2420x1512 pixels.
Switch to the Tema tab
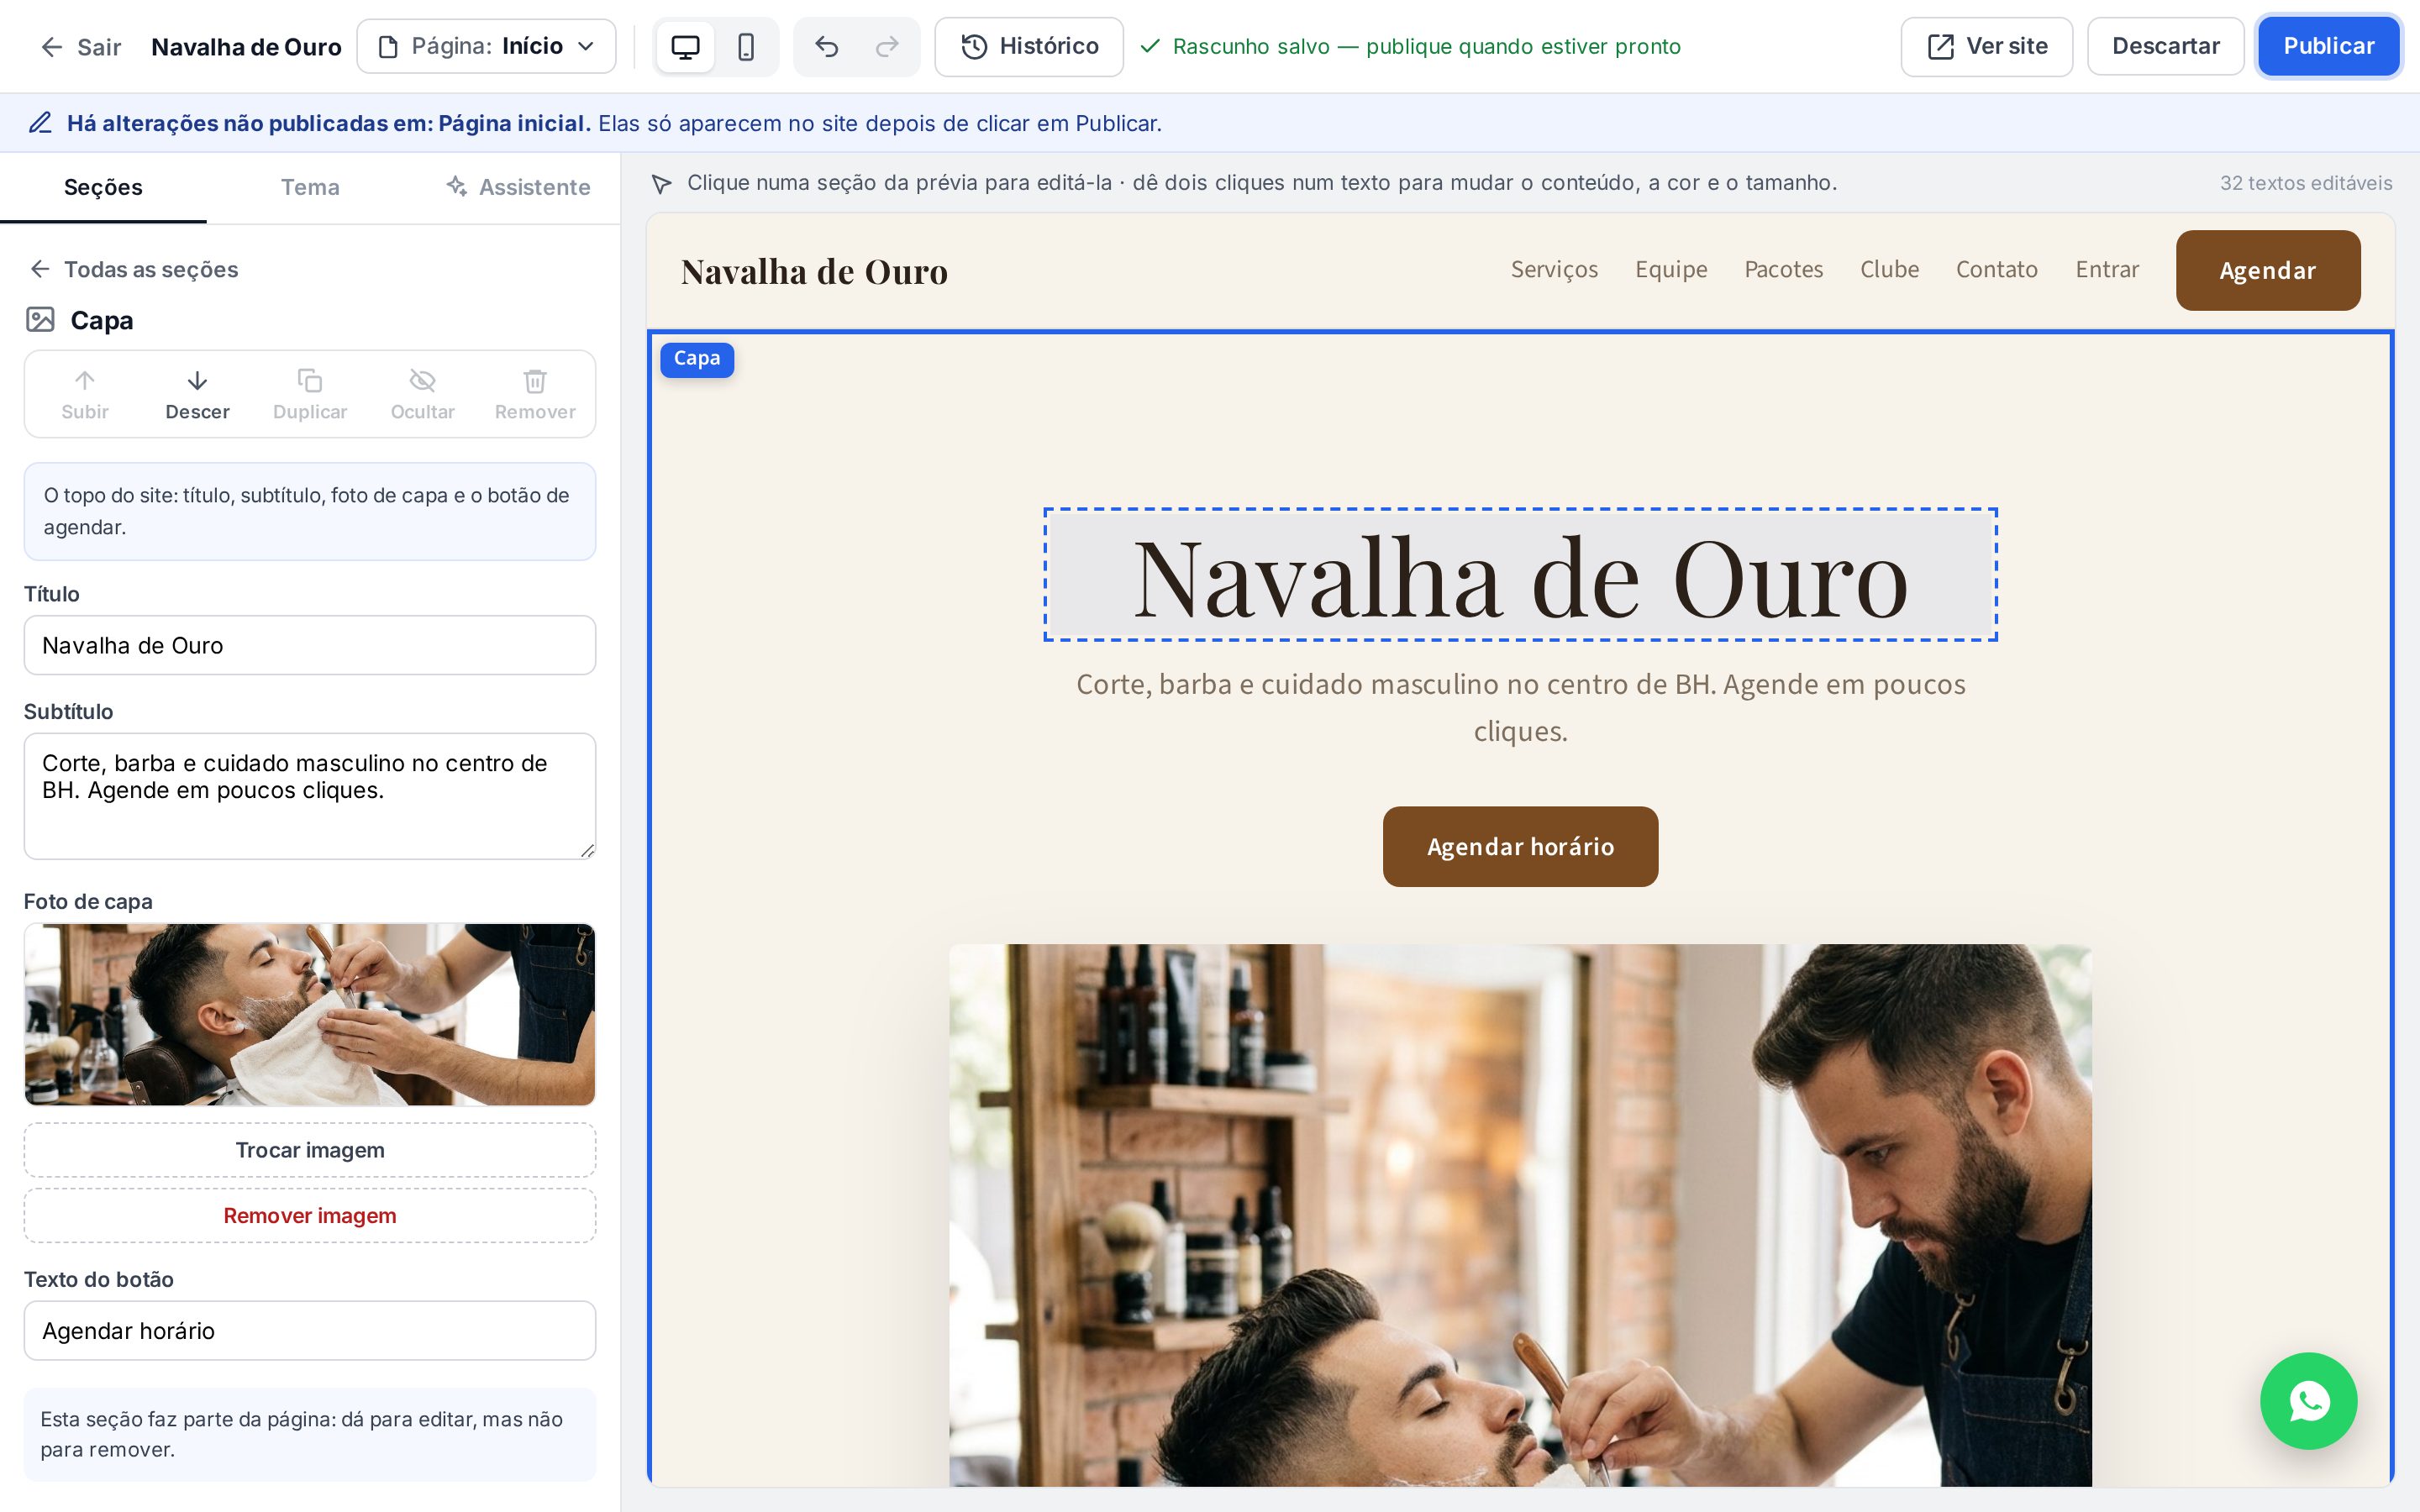(x=310, y=187)
